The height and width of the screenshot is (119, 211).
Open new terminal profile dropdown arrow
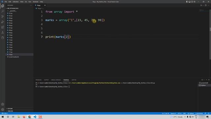[204, 80]
